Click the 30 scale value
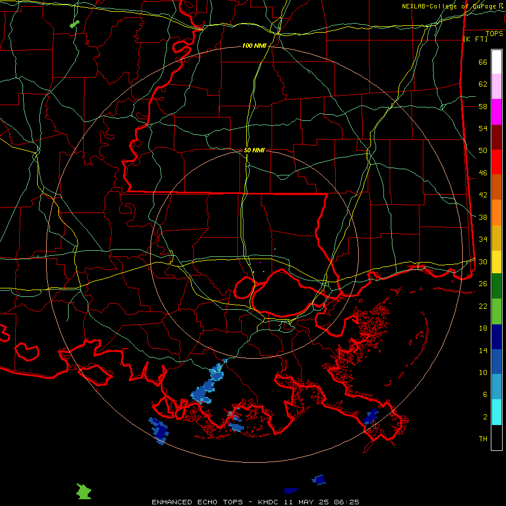This screenshot has width=506, height=506. (483, 261)
